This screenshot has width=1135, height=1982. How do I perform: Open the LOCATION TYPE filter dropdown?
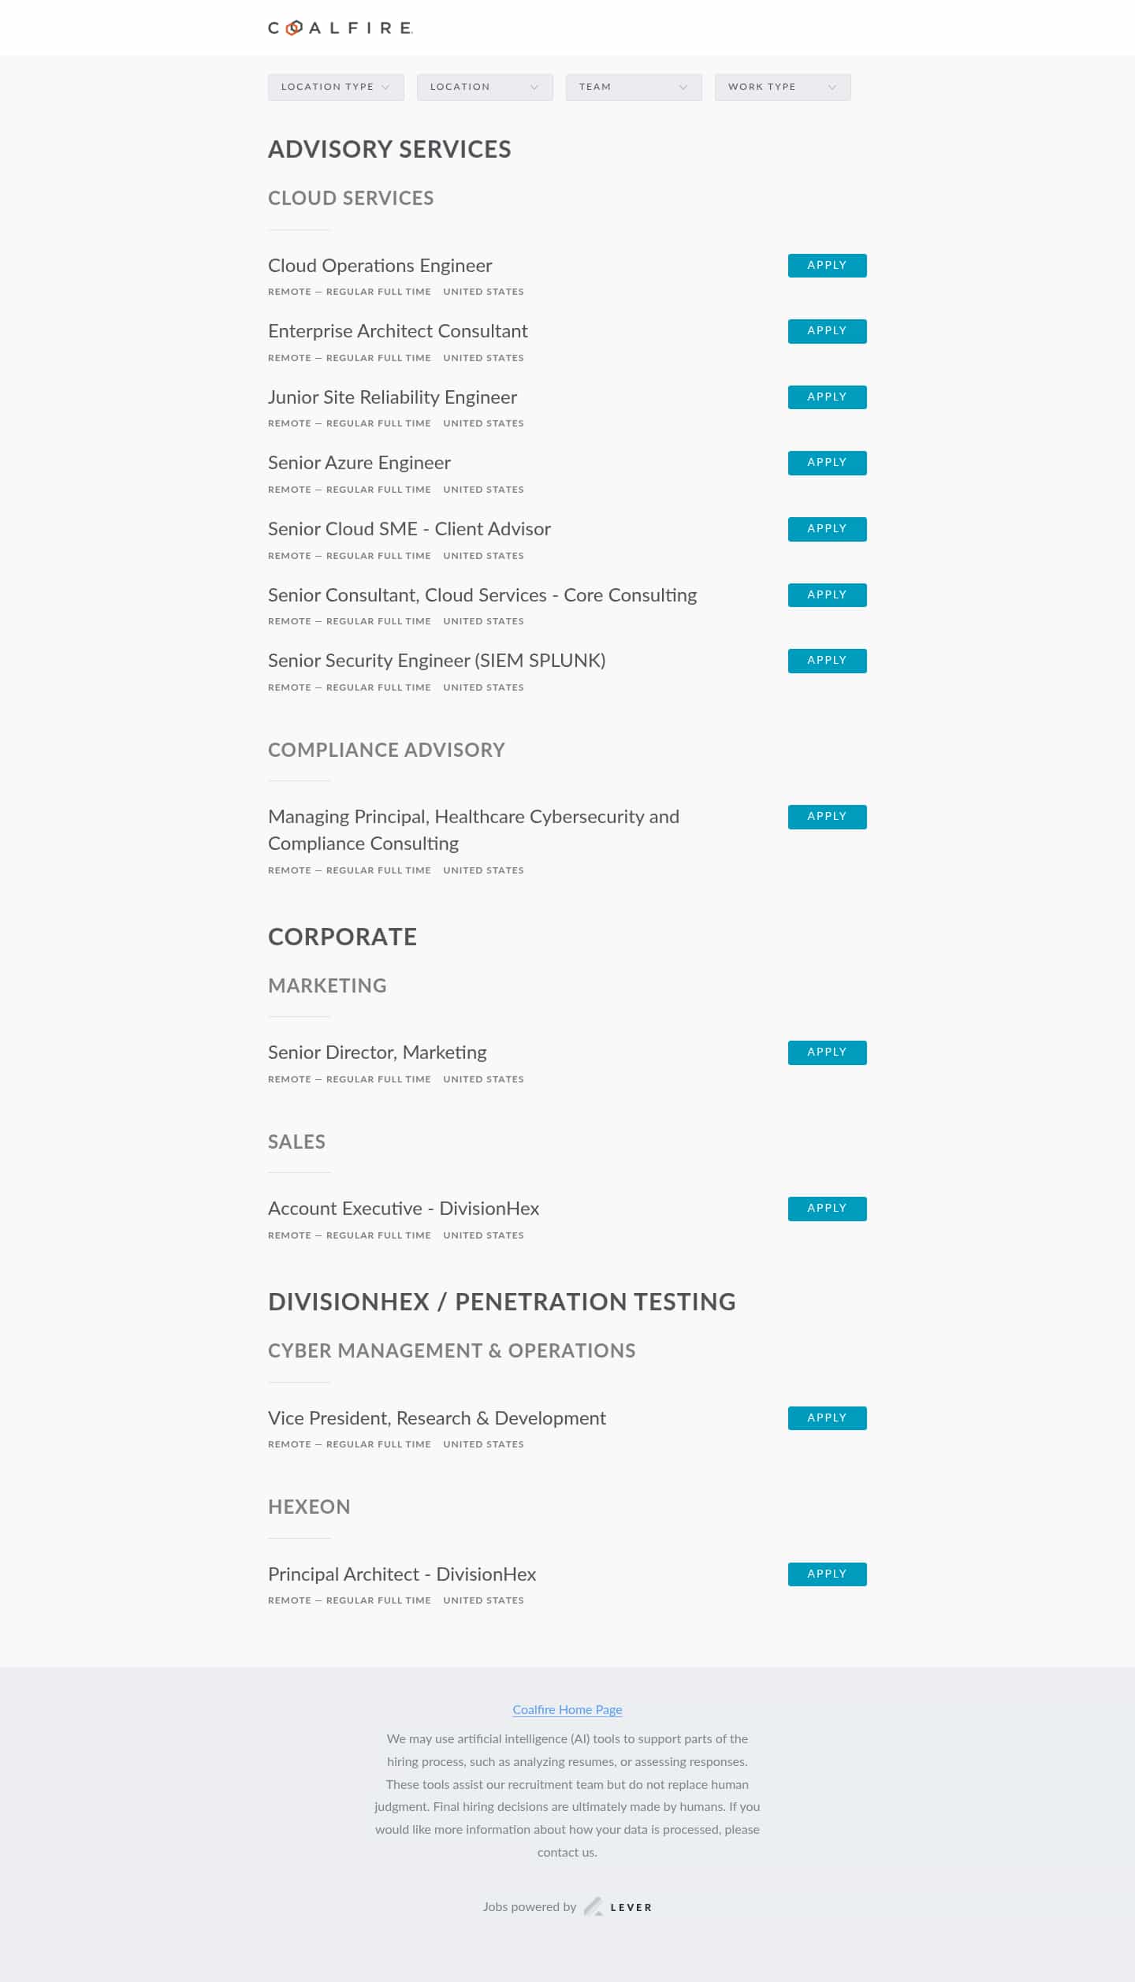[335, 87]
